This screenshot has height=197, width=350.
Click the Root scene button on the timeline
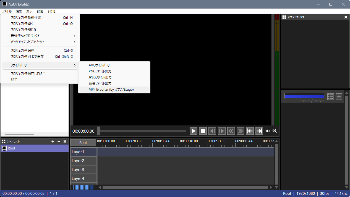tap(83, 143)
